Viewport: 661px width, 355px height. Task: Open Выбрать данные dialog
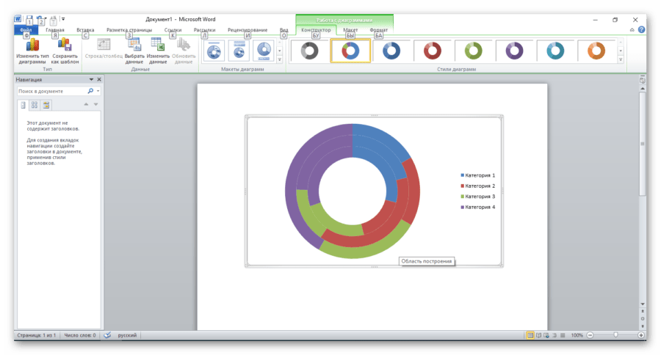(134, 51)
